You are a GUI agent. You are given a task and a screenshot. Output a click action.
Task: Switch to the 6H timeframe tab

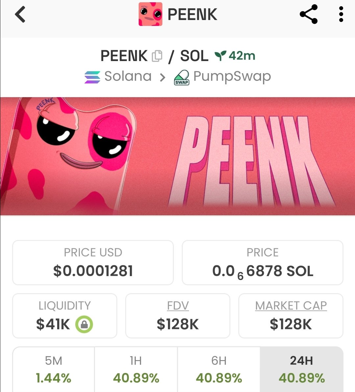(x=219, y=369)
